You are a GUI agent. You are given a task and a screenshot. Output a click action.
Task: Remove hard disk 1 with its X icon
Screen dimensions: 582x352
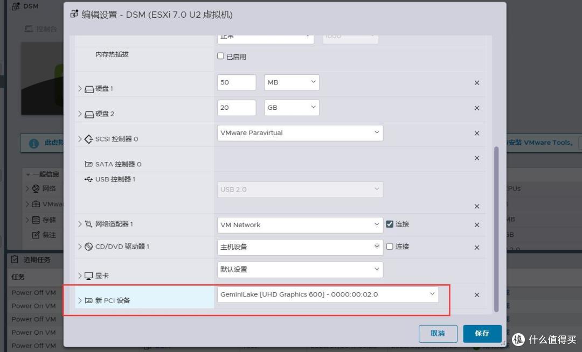point(477,83)
